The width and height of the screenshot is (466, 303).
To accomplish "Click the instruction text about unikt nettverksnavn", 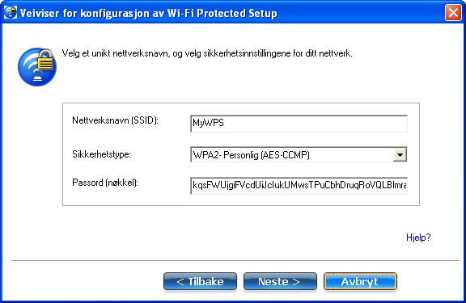I will [207, 53].
